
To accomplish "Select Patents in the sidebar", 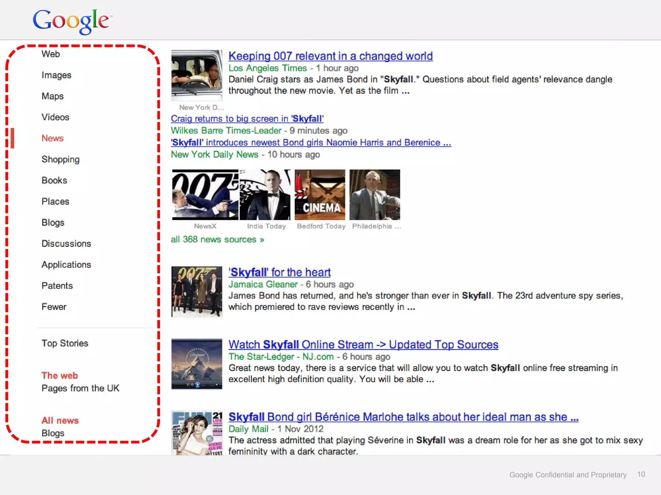I will click(x=57, y=286).
